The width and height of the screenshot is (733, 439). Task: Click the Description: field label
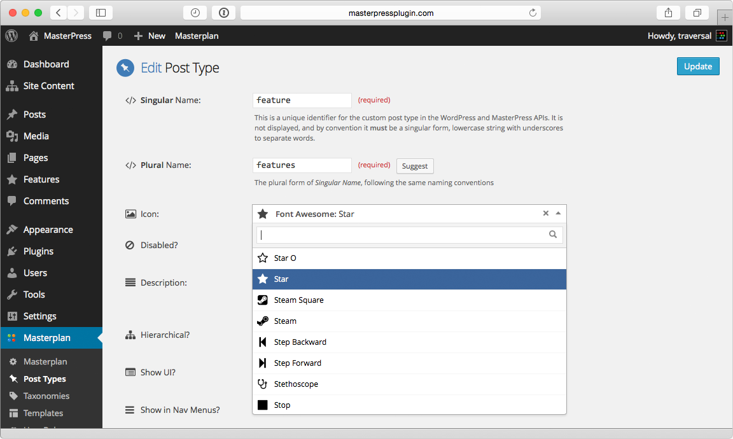pos(164,283)
